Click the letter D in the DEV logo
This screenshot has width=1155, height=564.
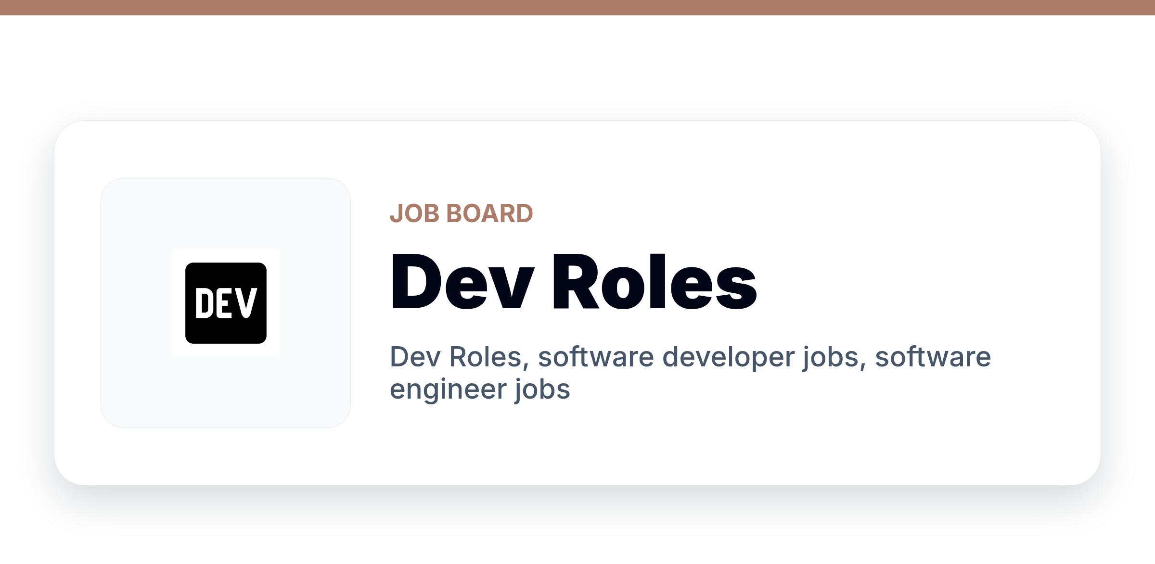[204, 303]
